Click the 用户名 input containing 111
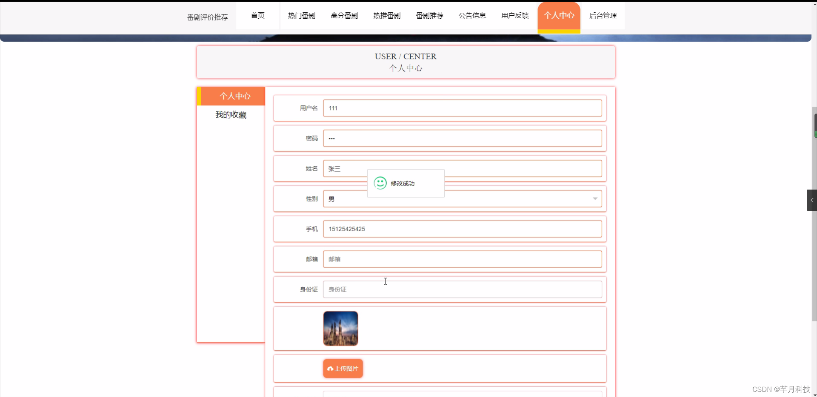Image resolution: width=817 pixels, height=397 pixels. [x=463, y=108]
